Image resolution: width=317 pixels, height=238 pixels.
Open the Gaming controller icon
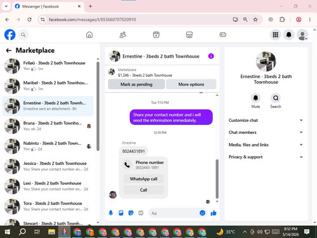(x=223, y=35)
